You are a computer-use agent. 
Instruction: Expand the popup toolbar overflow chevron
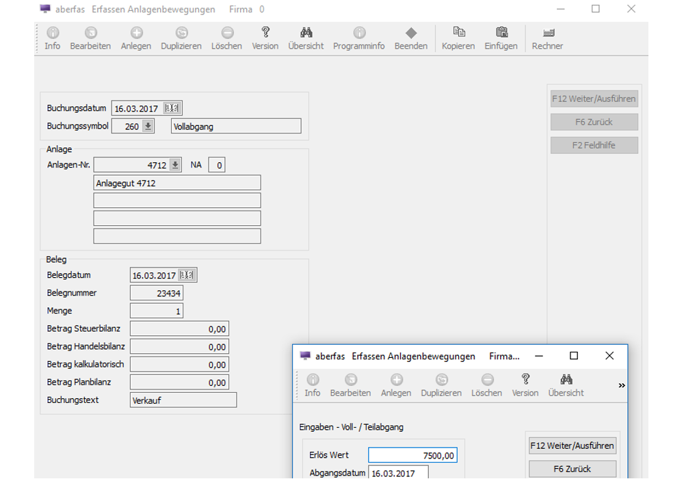pyautogui.click(x=621, y=386)
